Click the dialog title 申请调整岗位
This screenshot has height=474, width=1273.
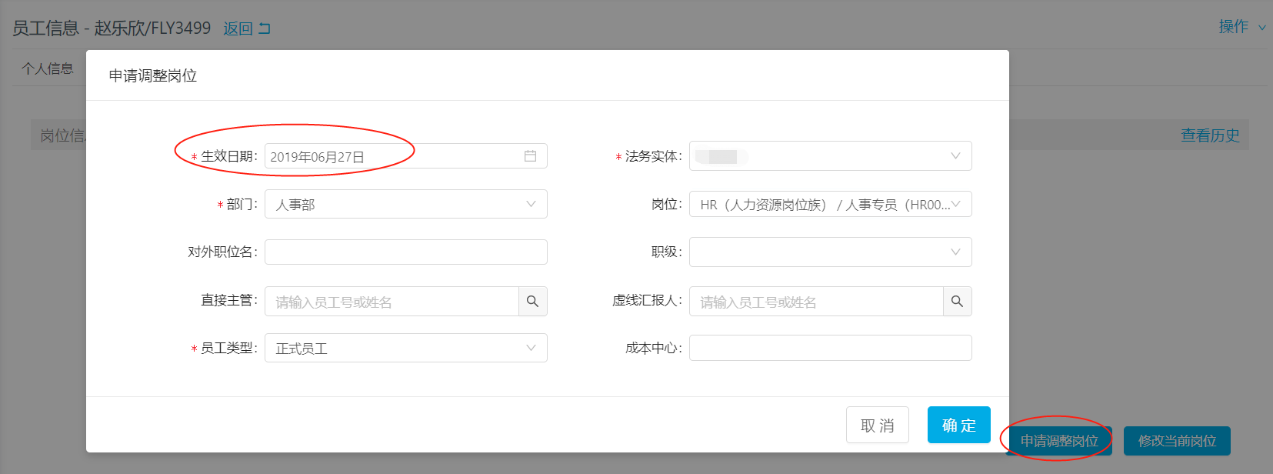[153, 75]
